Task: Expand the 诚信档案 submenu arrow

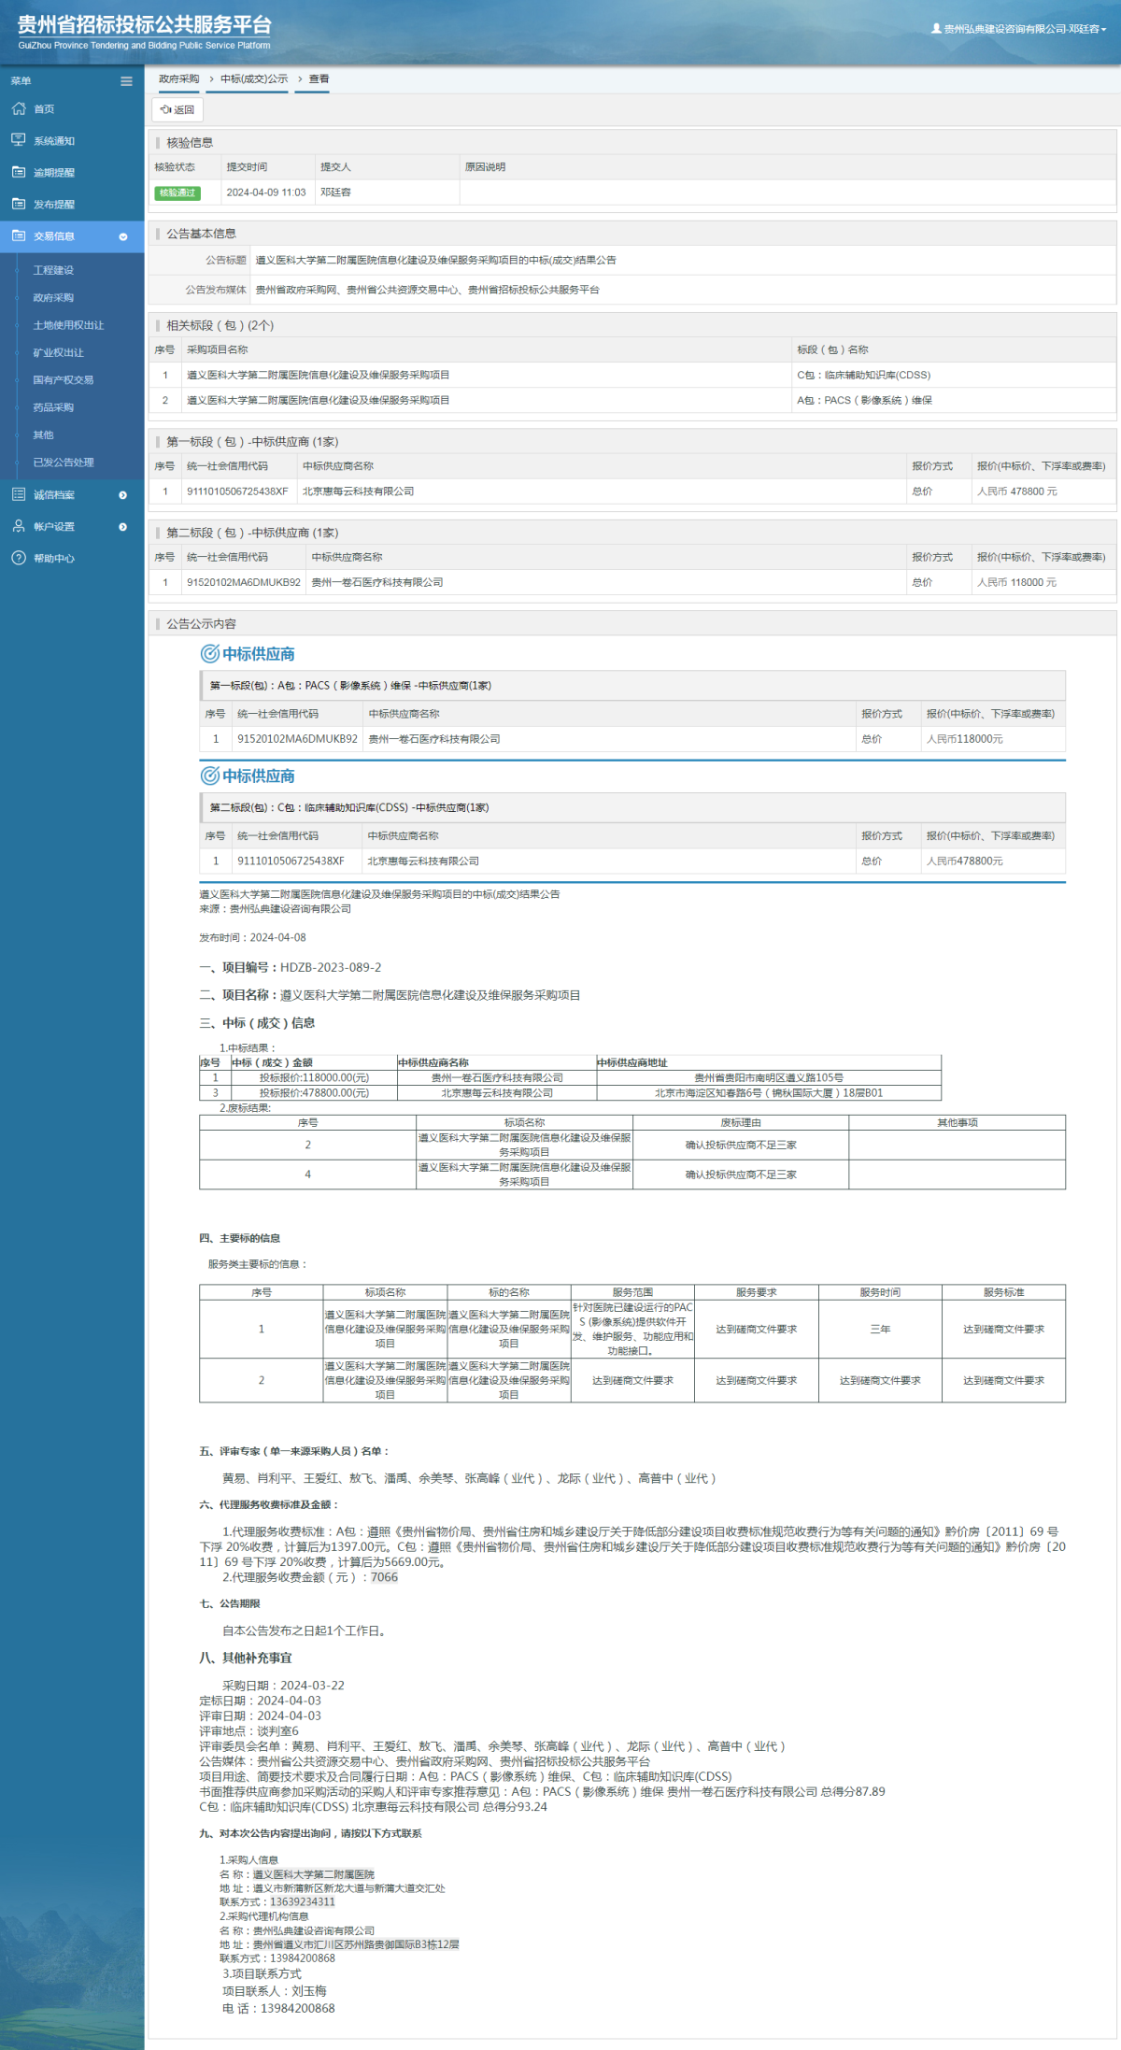Action: pyautogui.click(x=122, y=495)
